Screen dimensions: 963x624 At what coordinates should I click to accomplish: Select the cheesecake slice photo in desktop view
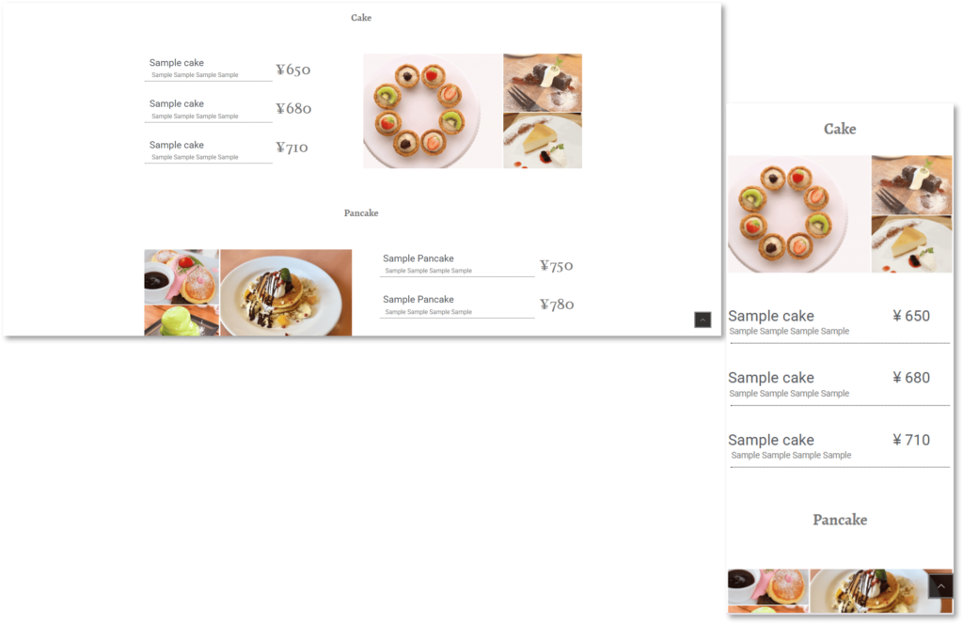[x=543, y=141]
